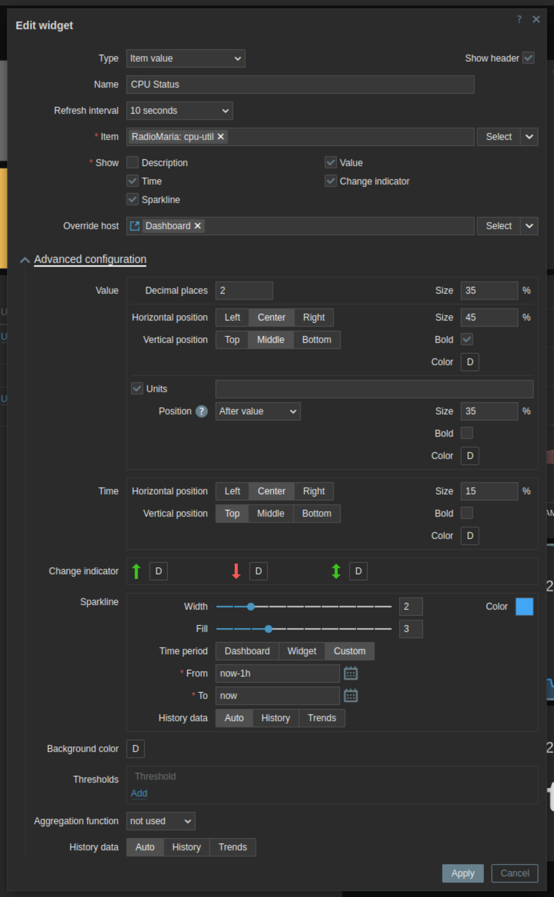Open the Type dropdown
Screen dimensions: 554x897
pos(186,58)
